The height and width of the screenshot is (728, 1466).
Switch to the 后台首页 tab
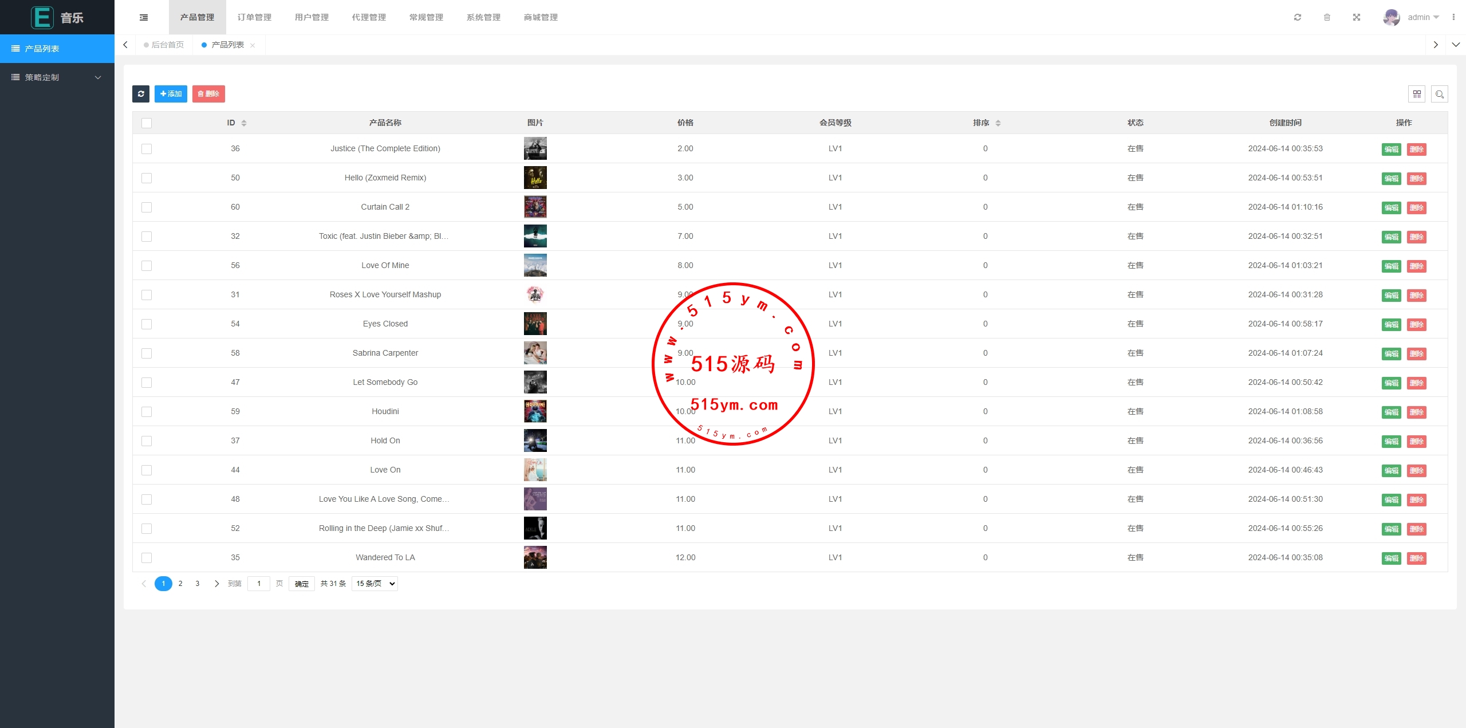tap(167, 45)
